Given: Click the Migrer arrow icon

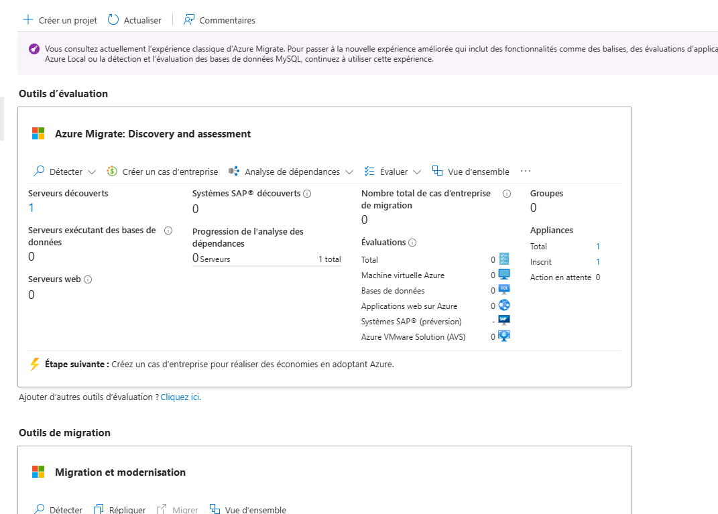Looking at the screenshot, I should tap(162, 509).
